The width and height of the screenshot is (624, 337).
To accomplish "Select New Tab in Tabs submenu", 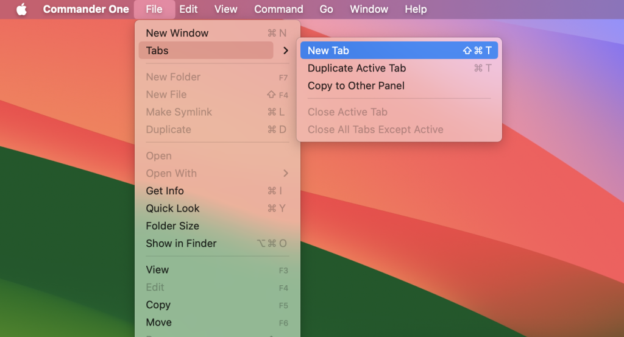I will click(399, 51).
